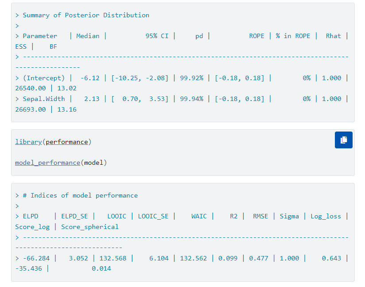Image resolution: width=365 pixels, height=287 pixels.
Task: Copy the code snippet using the clipboard icon
Action: click(x=343, y=140)
